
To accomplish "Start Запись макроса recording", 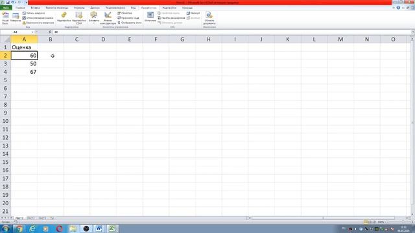I will point(34,13).
